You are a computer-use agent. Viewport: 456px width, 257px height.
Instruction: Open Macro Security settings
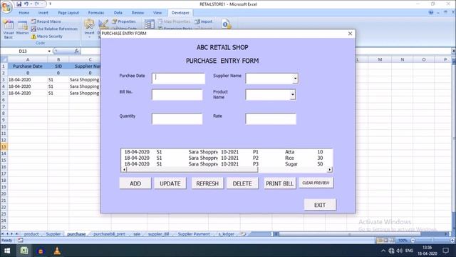(47, 36)
